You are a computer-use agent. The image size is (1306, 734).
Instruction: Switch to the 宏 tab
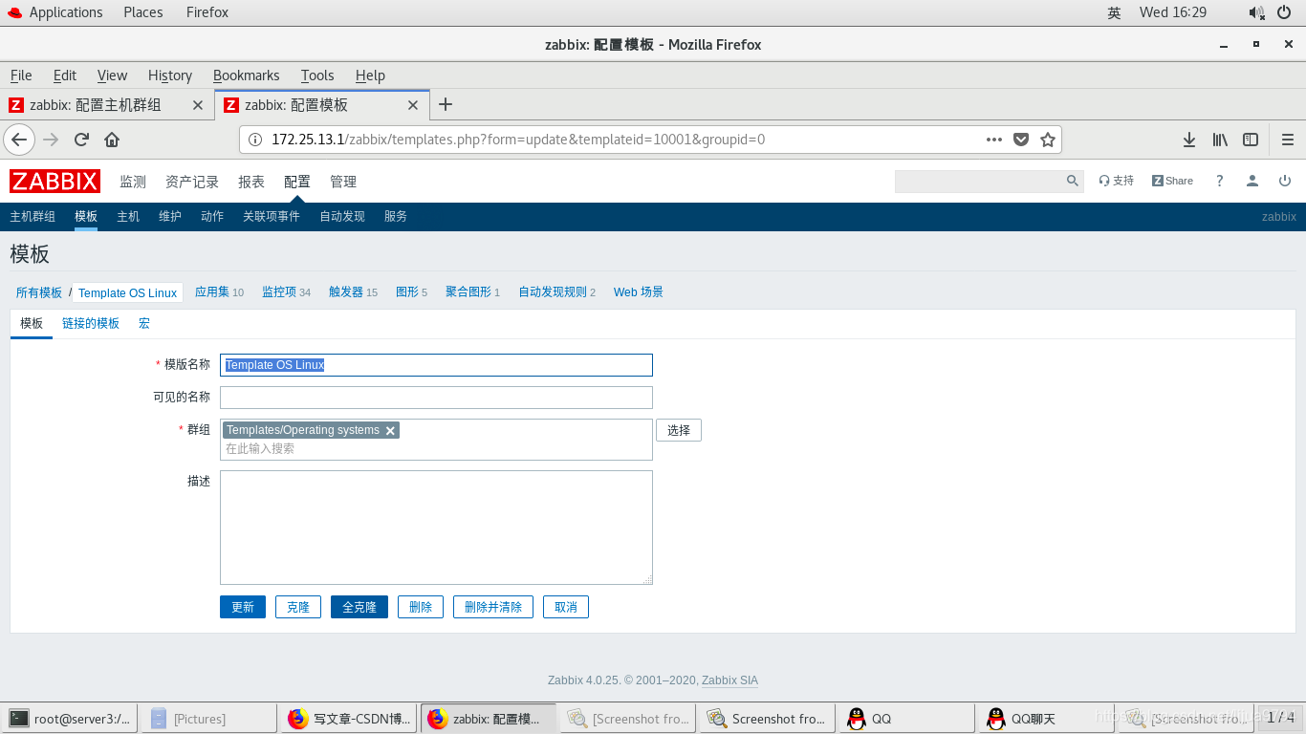[144, 324]
